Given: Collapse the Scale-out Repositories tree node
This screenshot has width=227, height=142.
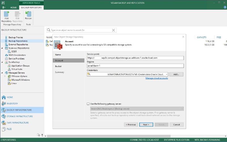Looking at the screenshot, I should click(2, 48).
